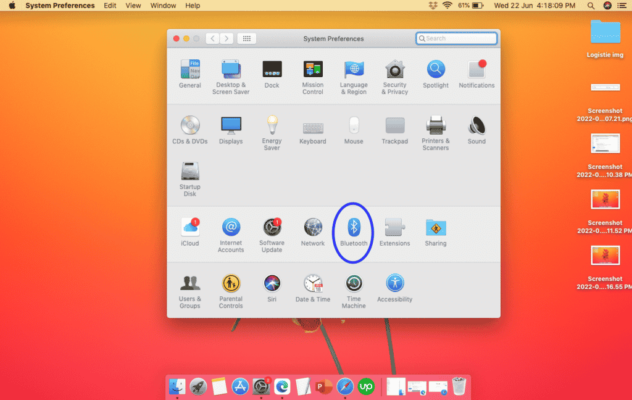Viewport: 632px width, 400px height.
Task: Open Users & Groups pane
Action: [190, 291]
